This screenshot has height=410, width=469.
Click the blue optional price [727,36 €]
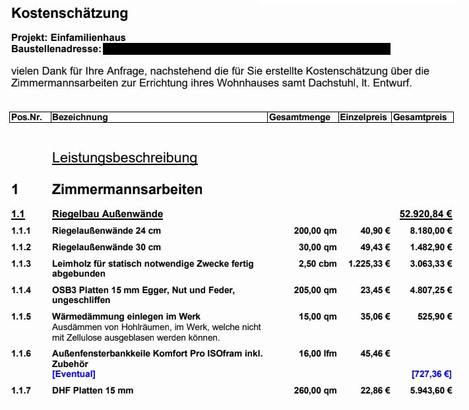click(x=431, y=374)
